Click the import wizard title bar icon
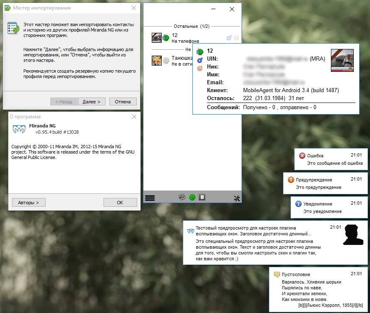 [7, 8]
